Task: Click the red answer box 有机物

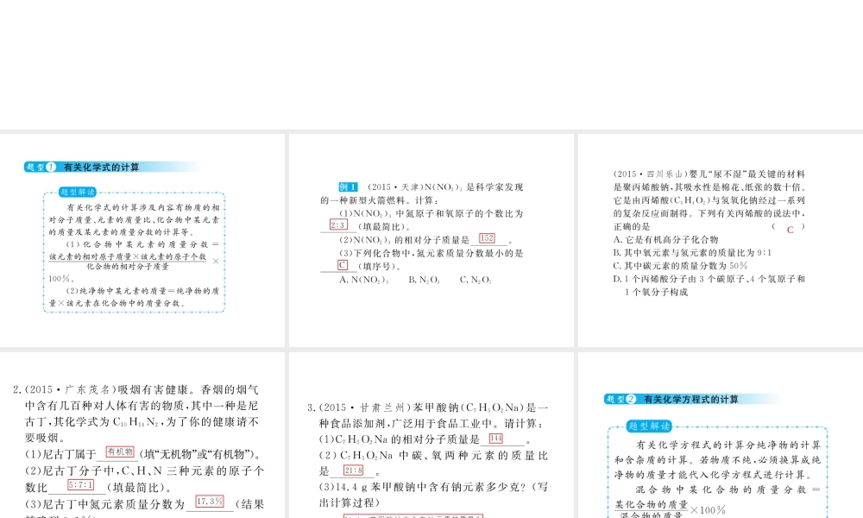Action: (120, 452)
